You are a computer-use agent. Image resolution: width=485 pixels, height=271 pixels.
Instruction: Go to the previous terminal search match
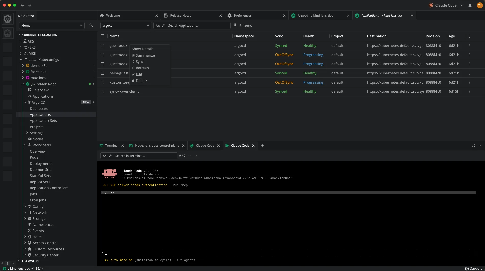[196, 156]
